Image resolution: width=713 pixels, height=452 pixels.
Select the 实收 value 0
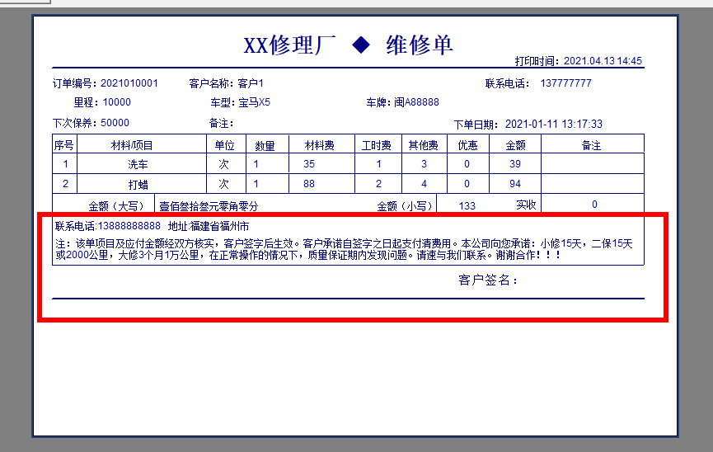[x=594, y=205]
